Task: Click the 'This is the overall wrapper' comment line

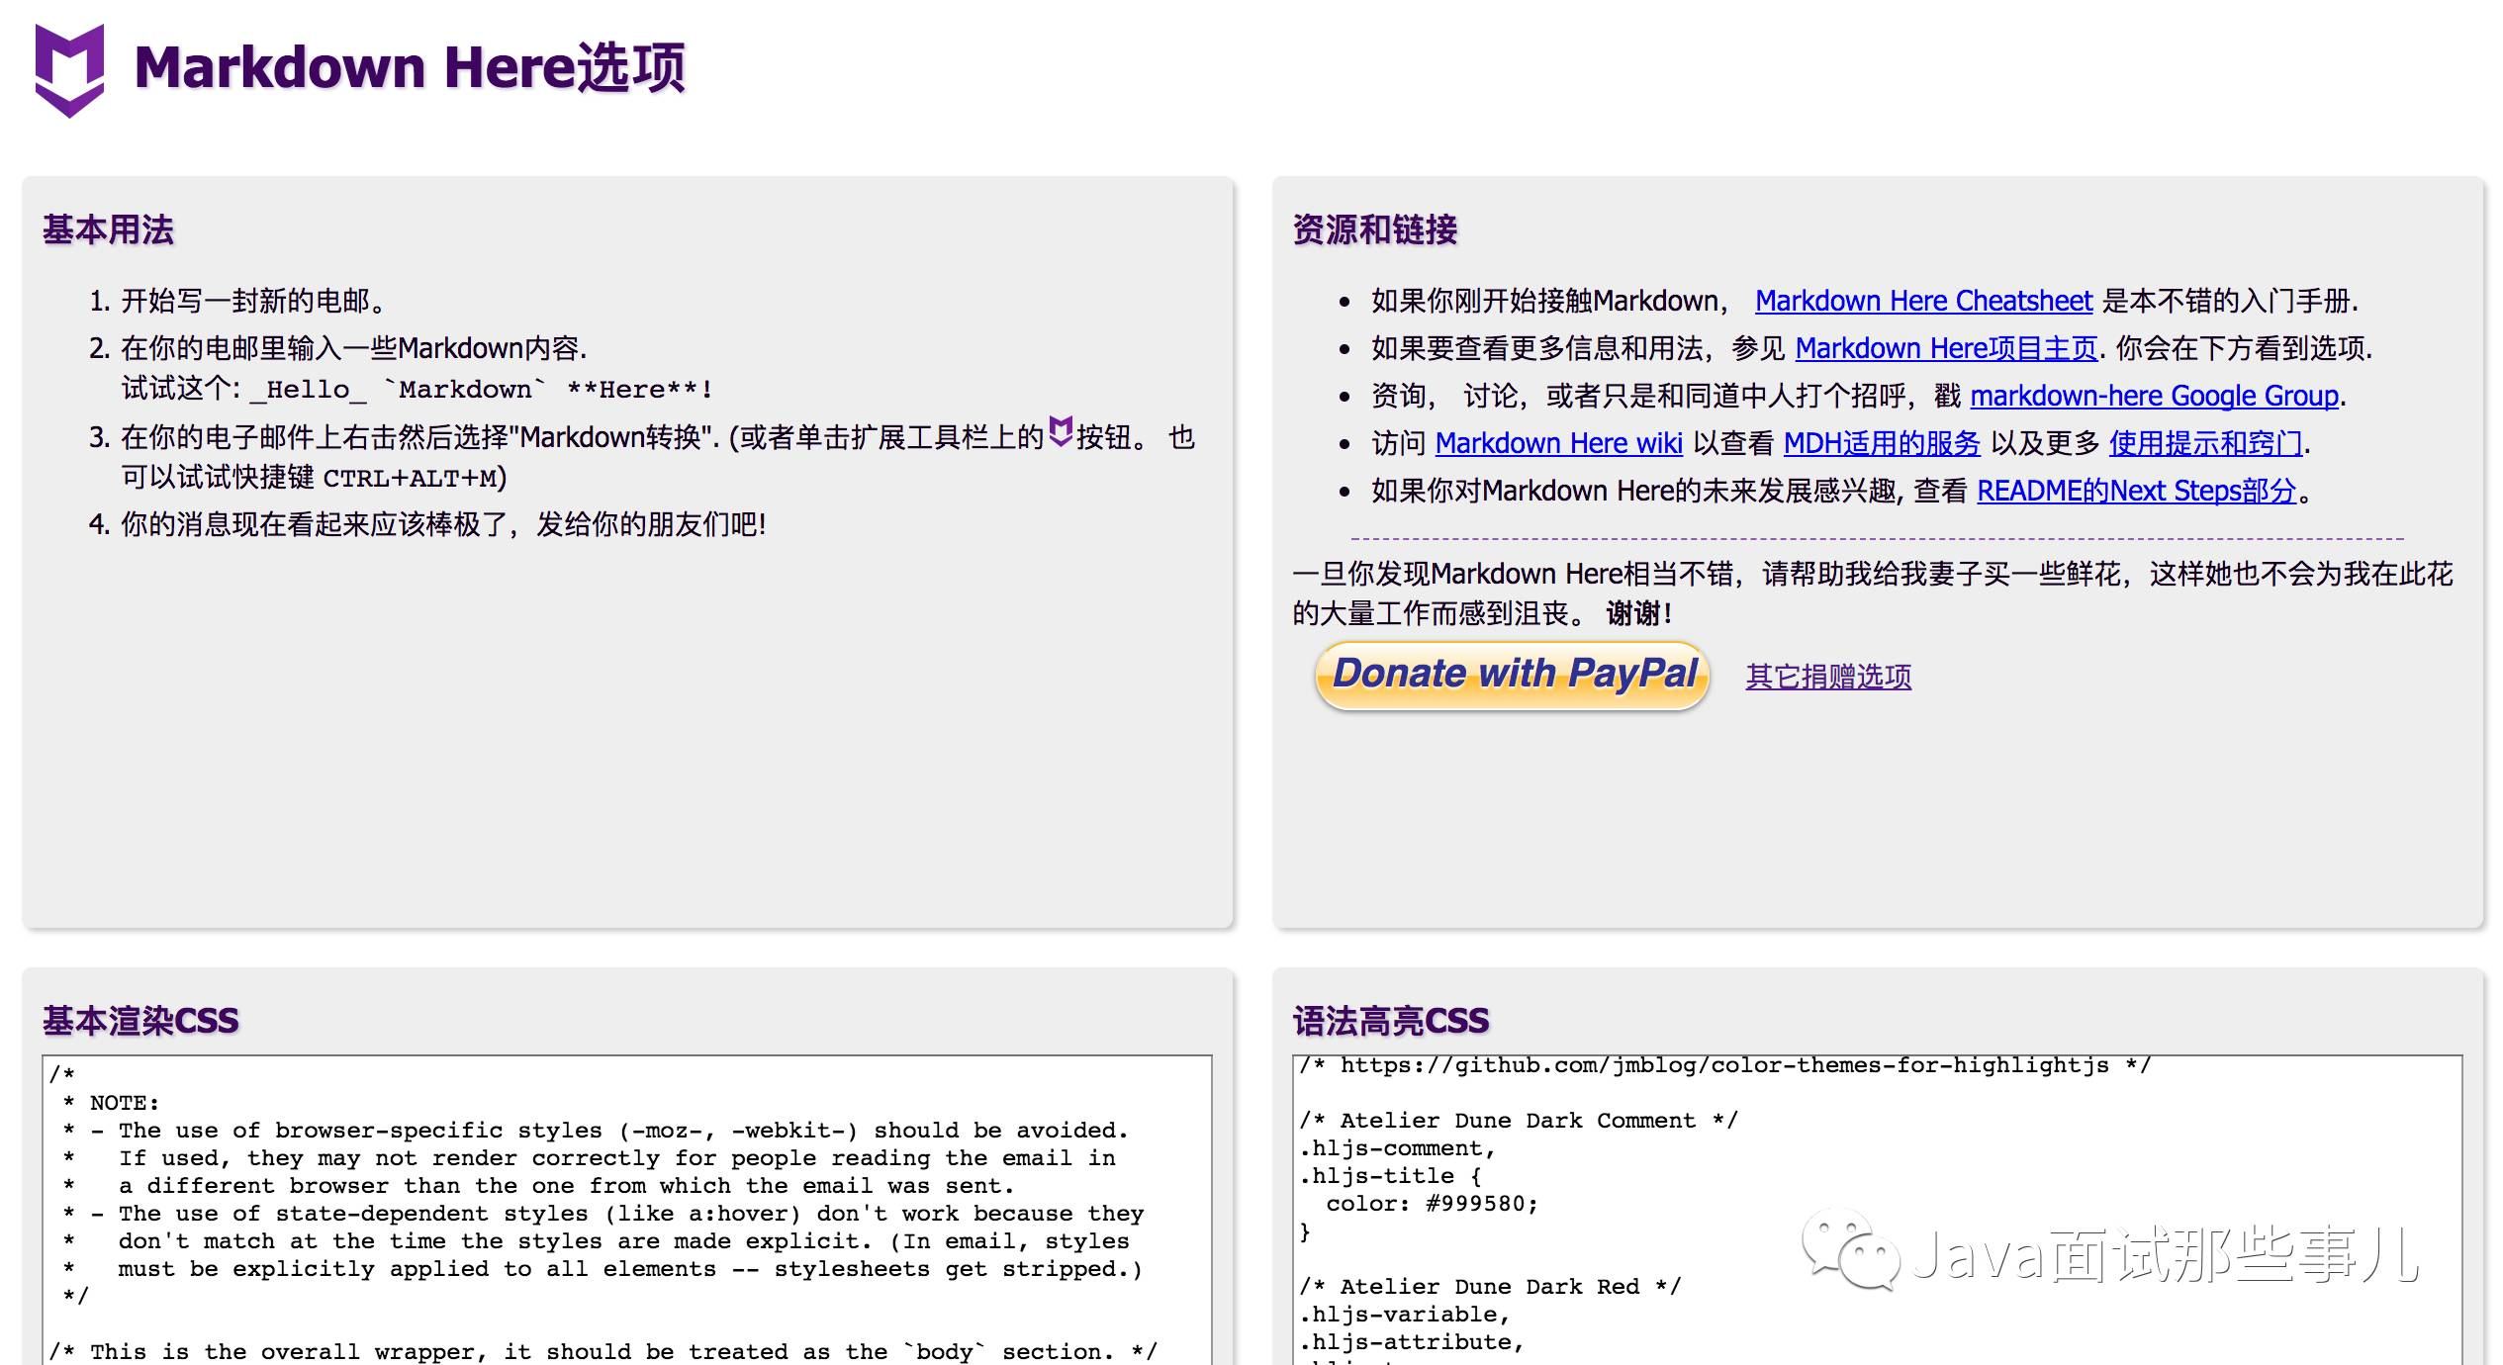Action: click(603, 1352)
